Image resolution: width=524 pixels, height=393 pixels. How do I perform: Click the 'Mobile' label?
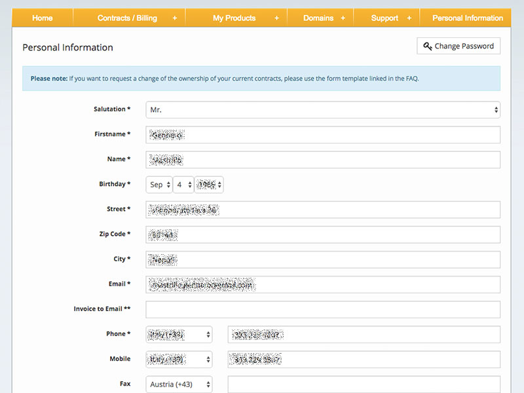pos(120,358)
